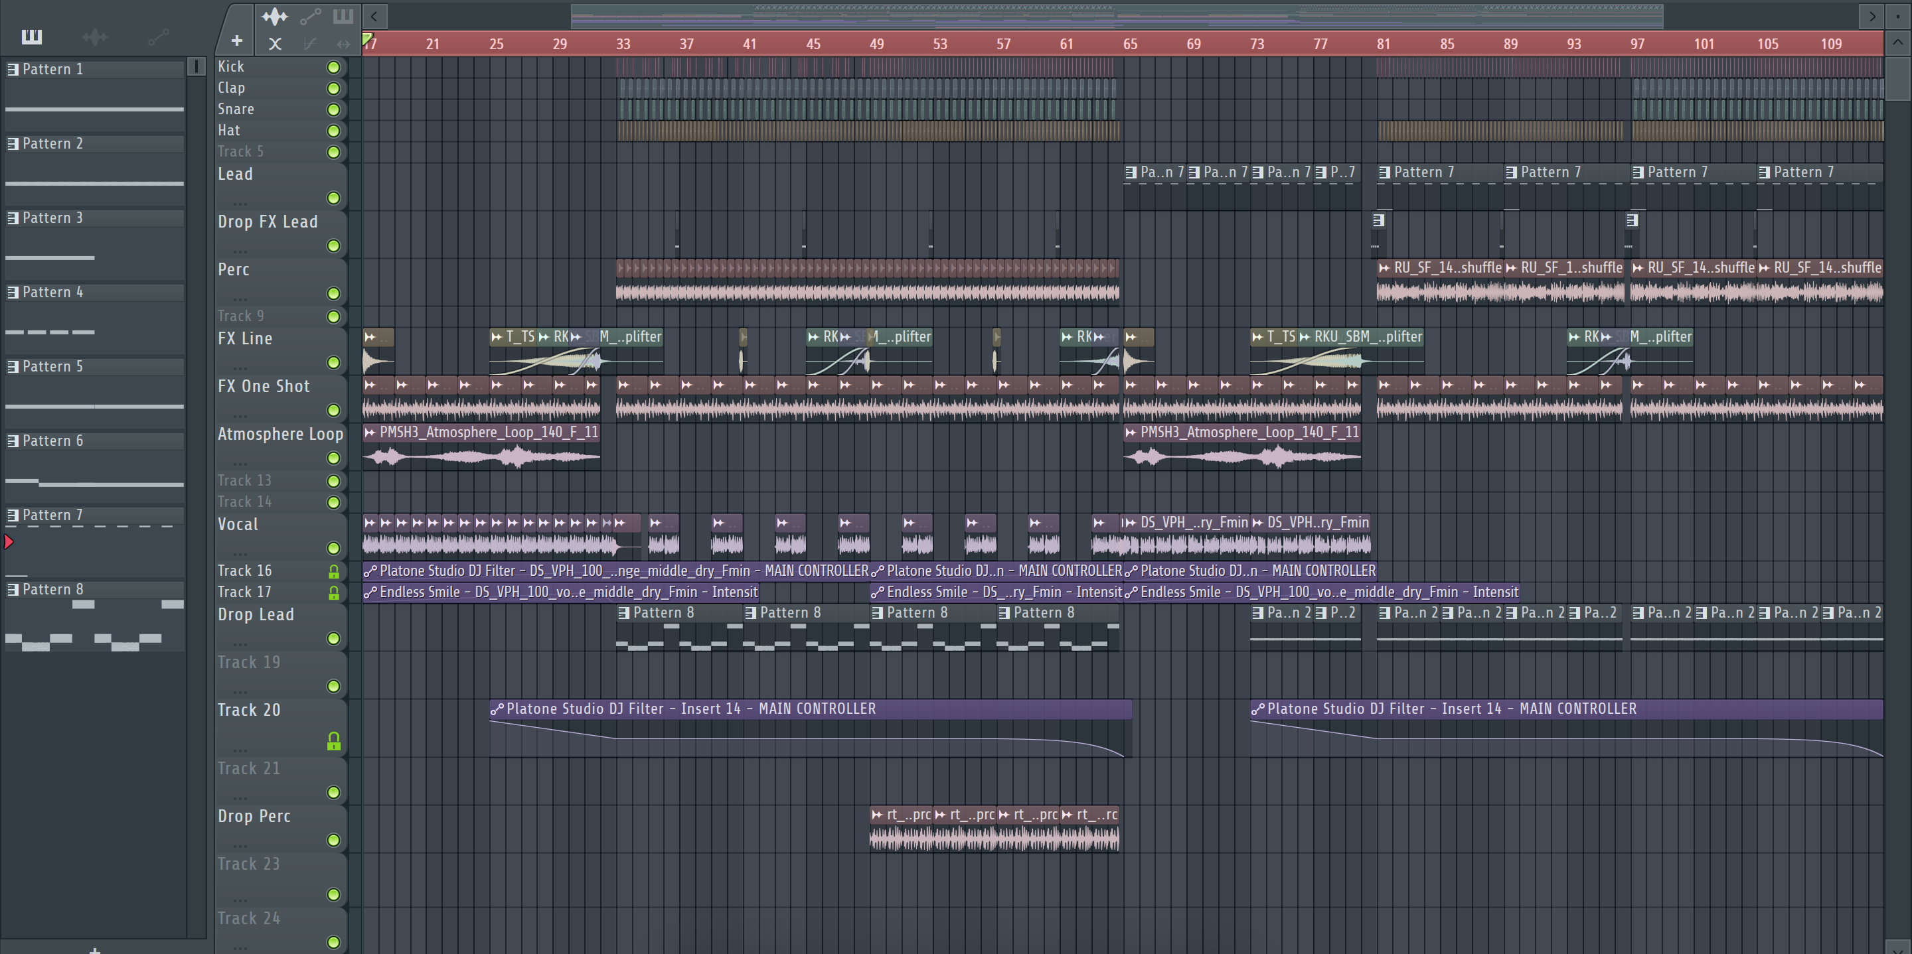Select the pattern clip focus piano icon
Screen dimensions: 1912x954
(343, 15)
